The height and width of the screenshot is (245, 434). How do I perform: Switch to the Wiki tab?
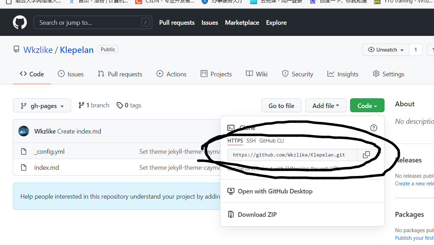pos(257,74)
